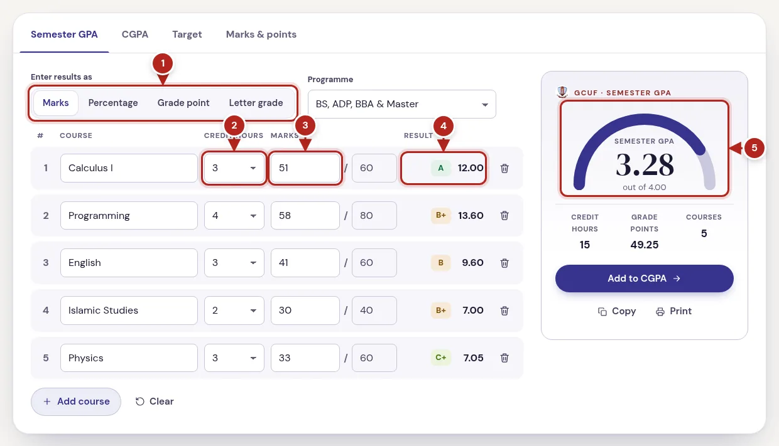Image resolution: width=779 pixels, height=446 pixels.
Task: Delete the English course row
Action: [504, 263]
